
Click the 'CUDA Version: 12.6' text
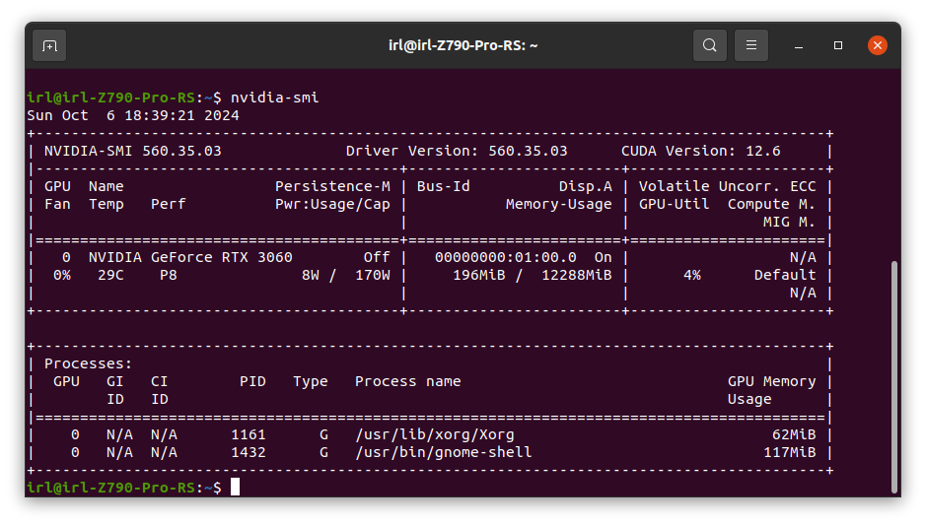pos(700,151)
